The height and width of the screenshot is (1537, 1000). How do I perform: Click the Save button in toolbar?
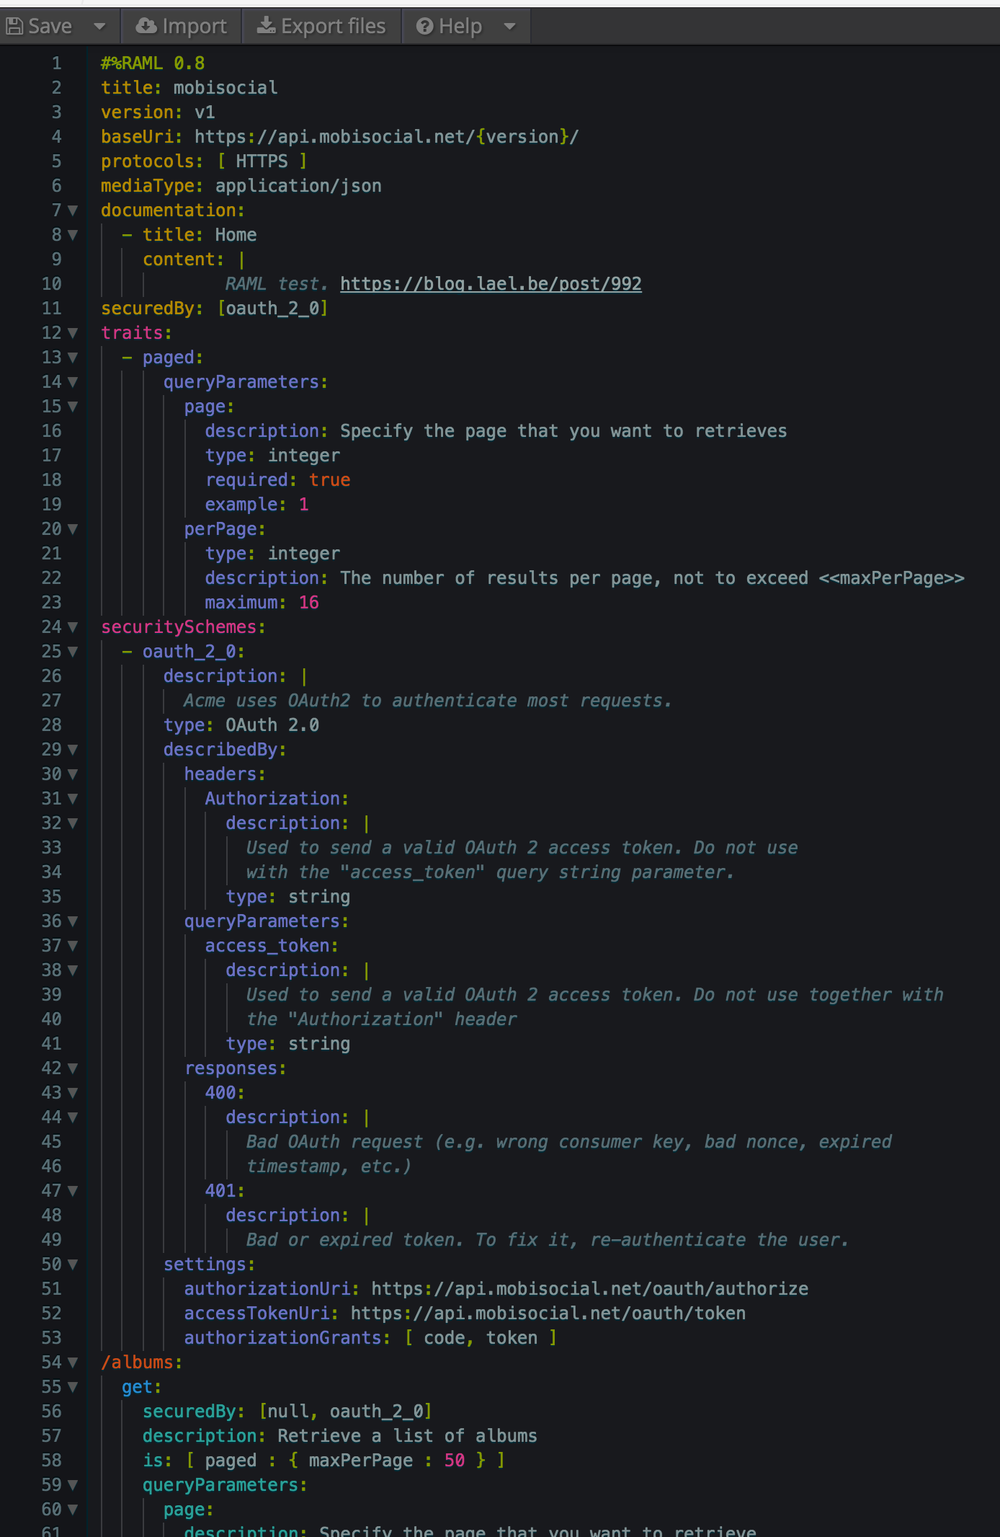pyautogui.click(x=39, y=27)
